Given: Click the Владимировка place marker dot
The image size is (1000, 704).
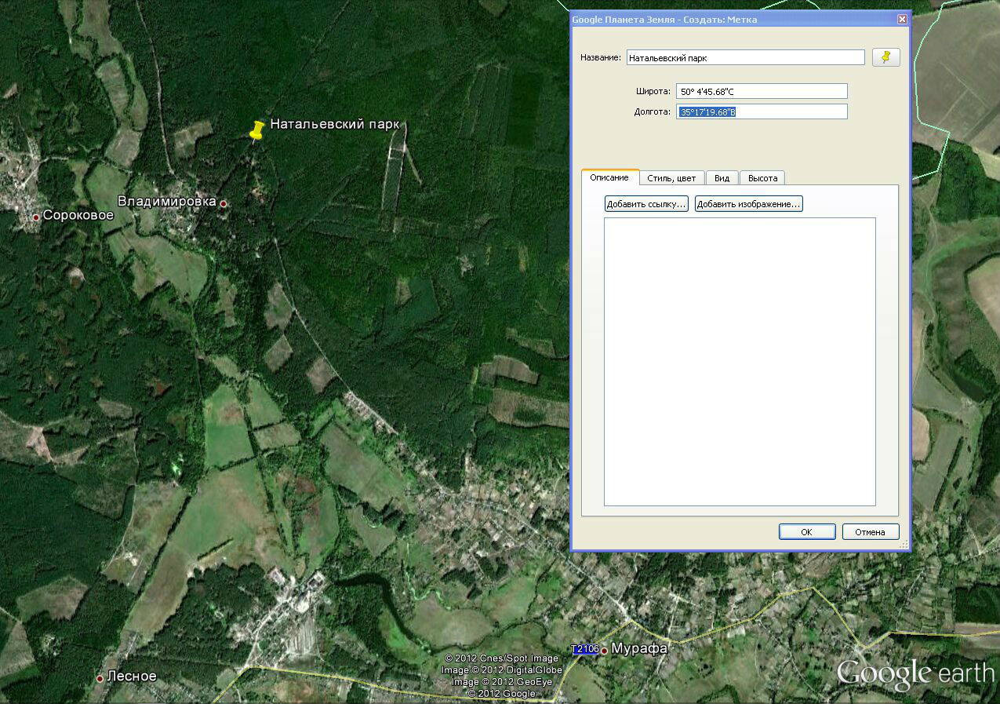Looking at the screenshot, I should coord(224,203).
